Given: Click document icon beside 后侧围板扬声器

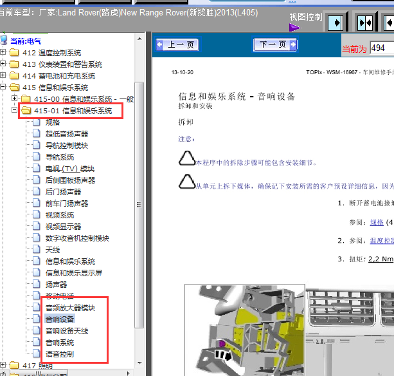Looking at the screenshot, I should [37, 179].
